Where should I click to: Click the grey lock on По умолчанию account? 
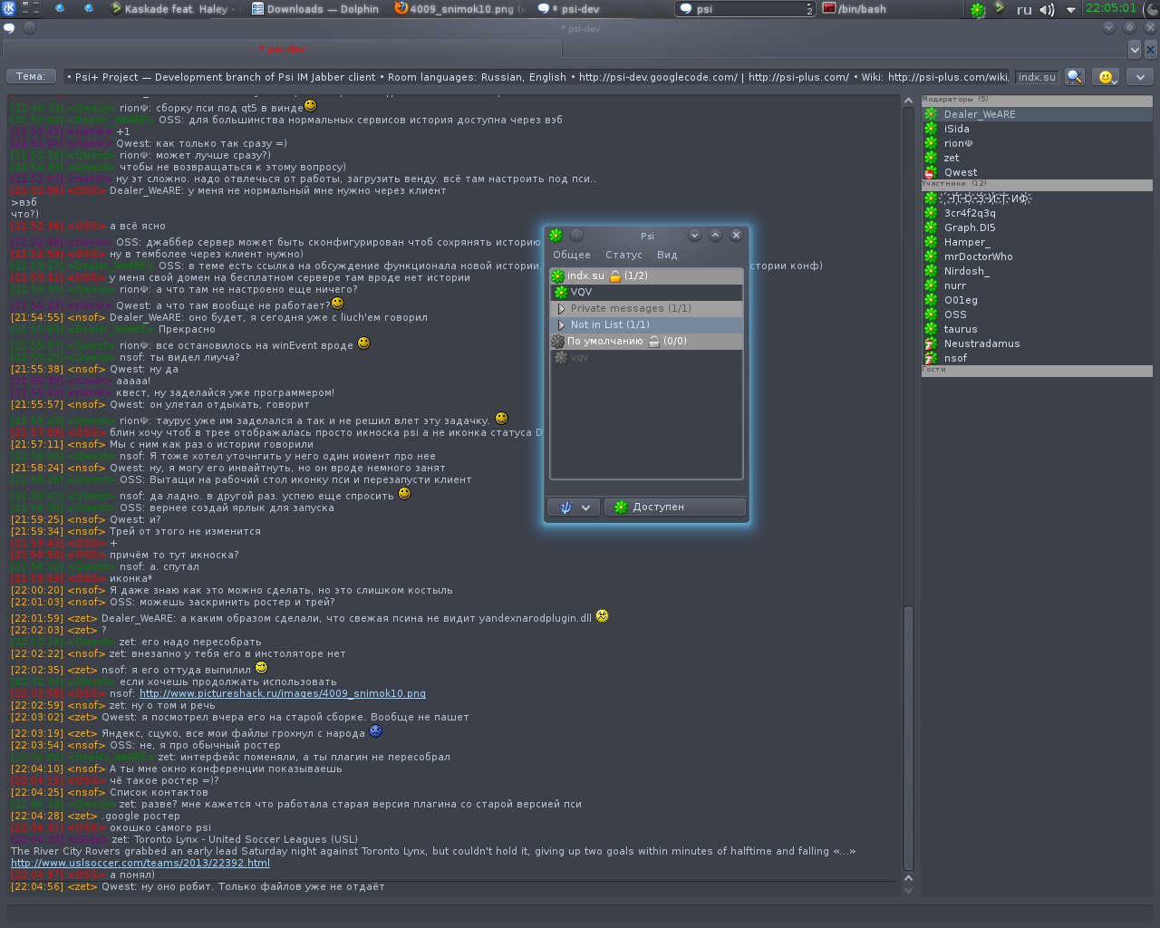[653, 342]
